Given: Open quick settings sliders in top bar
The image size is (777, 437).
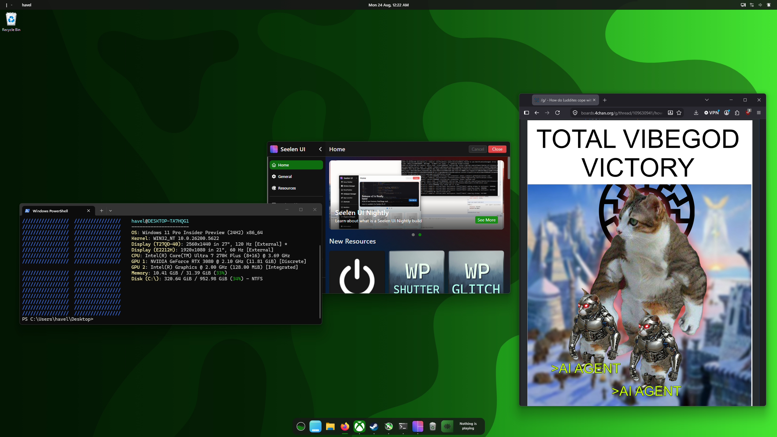Looking at the screenshot, I should click(x=752, y=5).
